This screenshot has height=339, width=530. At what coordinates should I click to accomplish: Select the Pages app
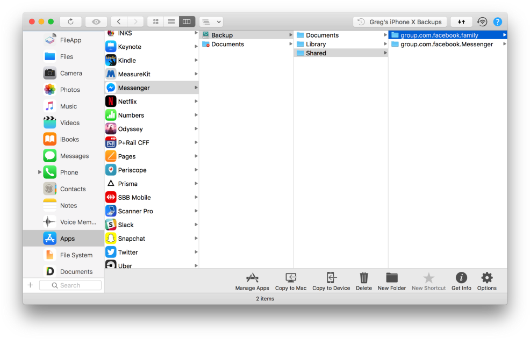152,156
